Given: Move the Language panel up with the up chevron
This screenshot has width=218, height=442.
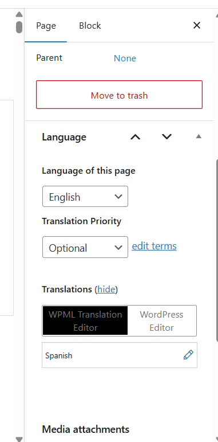Looking at the screenshot, I should click(x=135, y=137).
